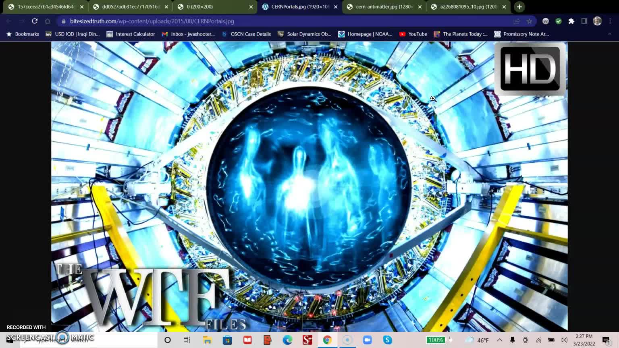Toggle the browser side panel

pyautogui.click(x=584, y=21)
